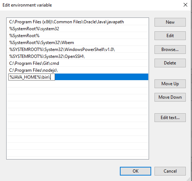The width and height of the screenshot is (192, 181).
Task: Open the Edit text... view
Action: 170,118
